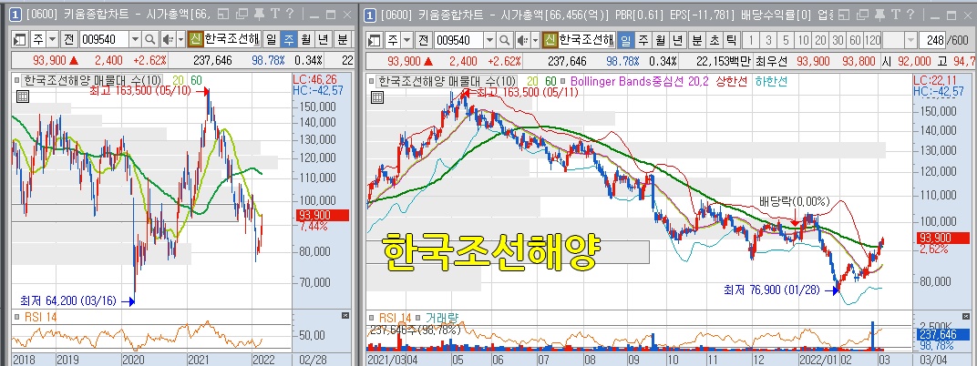Click the speaker sound icon in left window
977x366 pixels.
(x=168, y=40)
